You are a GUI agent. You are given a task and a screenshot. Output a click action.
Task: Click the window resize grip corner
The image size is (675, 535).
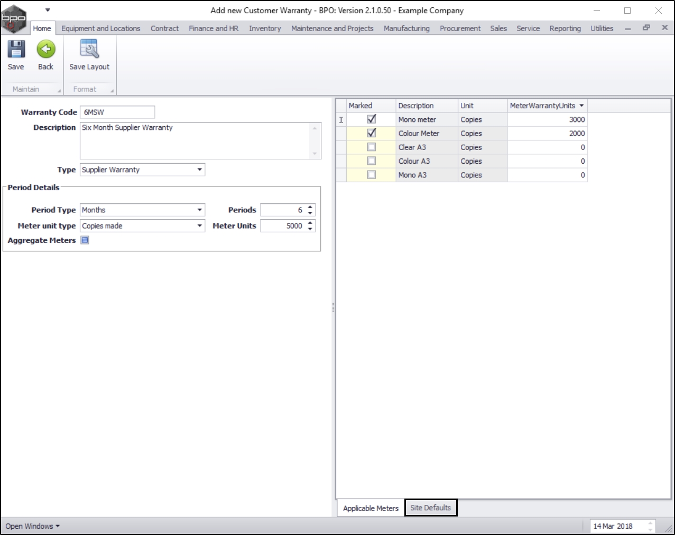point(669,529)
